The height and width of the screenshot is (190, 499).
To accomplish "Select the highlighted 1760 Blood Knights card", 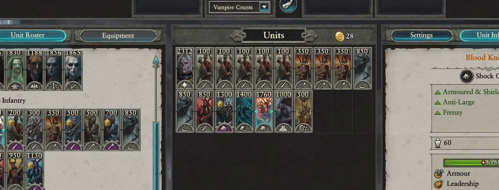I will pyautogui.click(x=264, y=111).
